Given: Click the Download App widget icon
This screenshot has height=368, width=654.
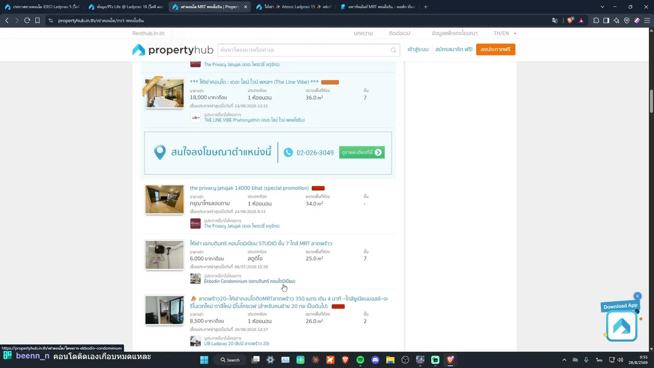Looking at the screenshot, I should [622, 326].
